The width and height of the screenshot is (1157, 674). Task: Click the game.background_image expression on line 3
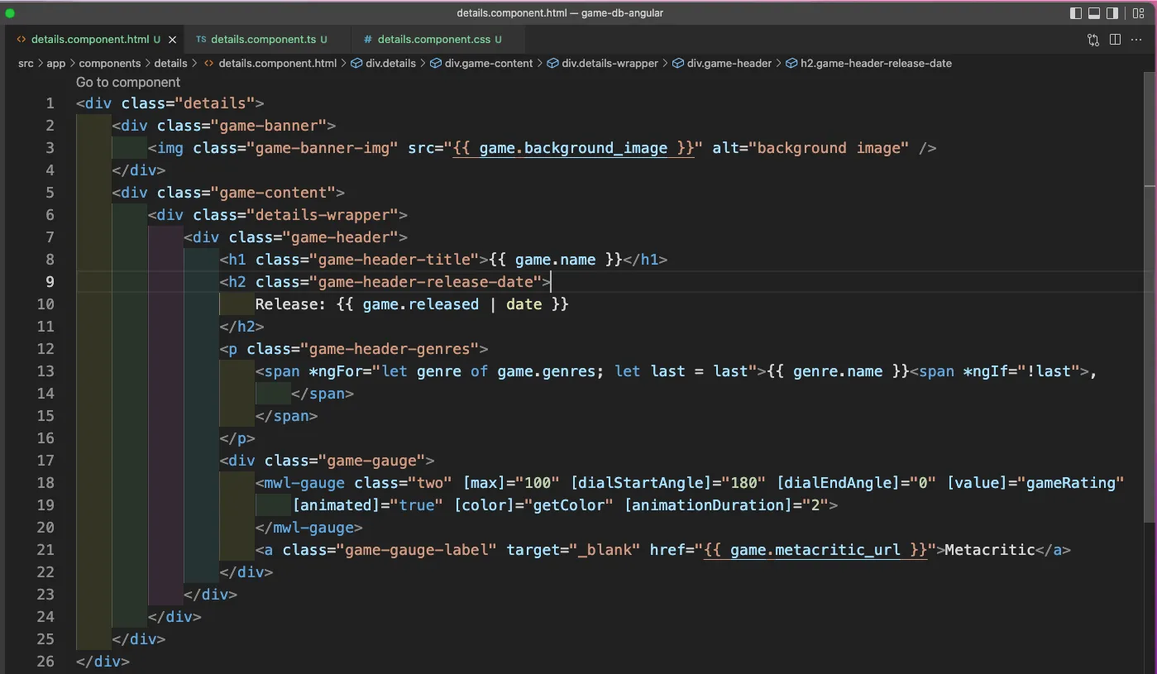coord(573,148)
